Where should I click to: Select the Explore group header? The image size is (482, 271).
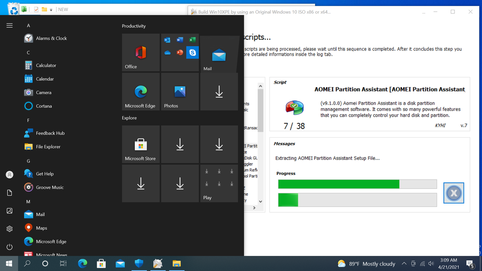[129, 118]
